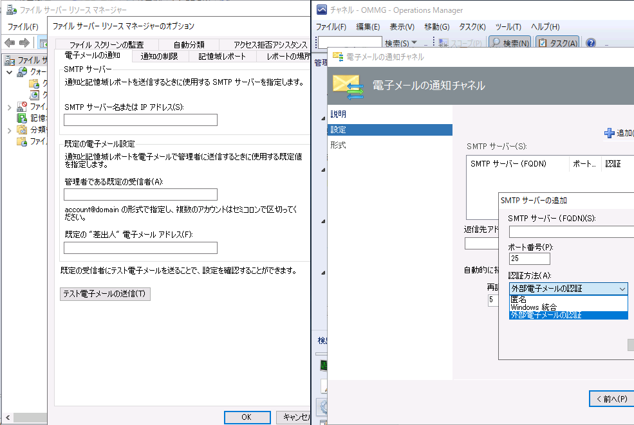Collapse the クォータ node using its chevron
Viewport: 634px width, 425px height.
click(x=8, y=71)
